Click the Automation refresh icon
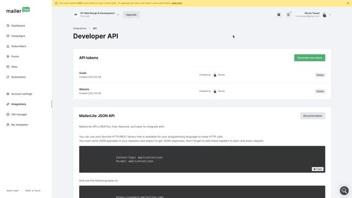352x198 pixels. click(x=8, y=77)
